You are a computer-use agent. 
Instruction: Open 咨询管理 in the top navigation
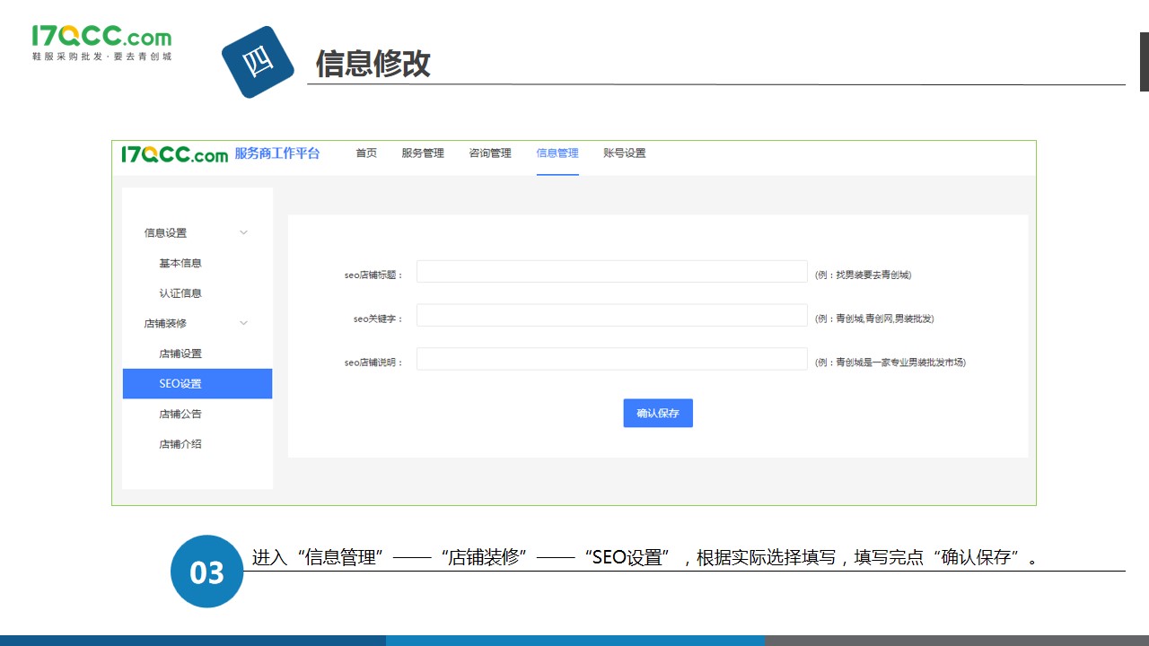490,153
